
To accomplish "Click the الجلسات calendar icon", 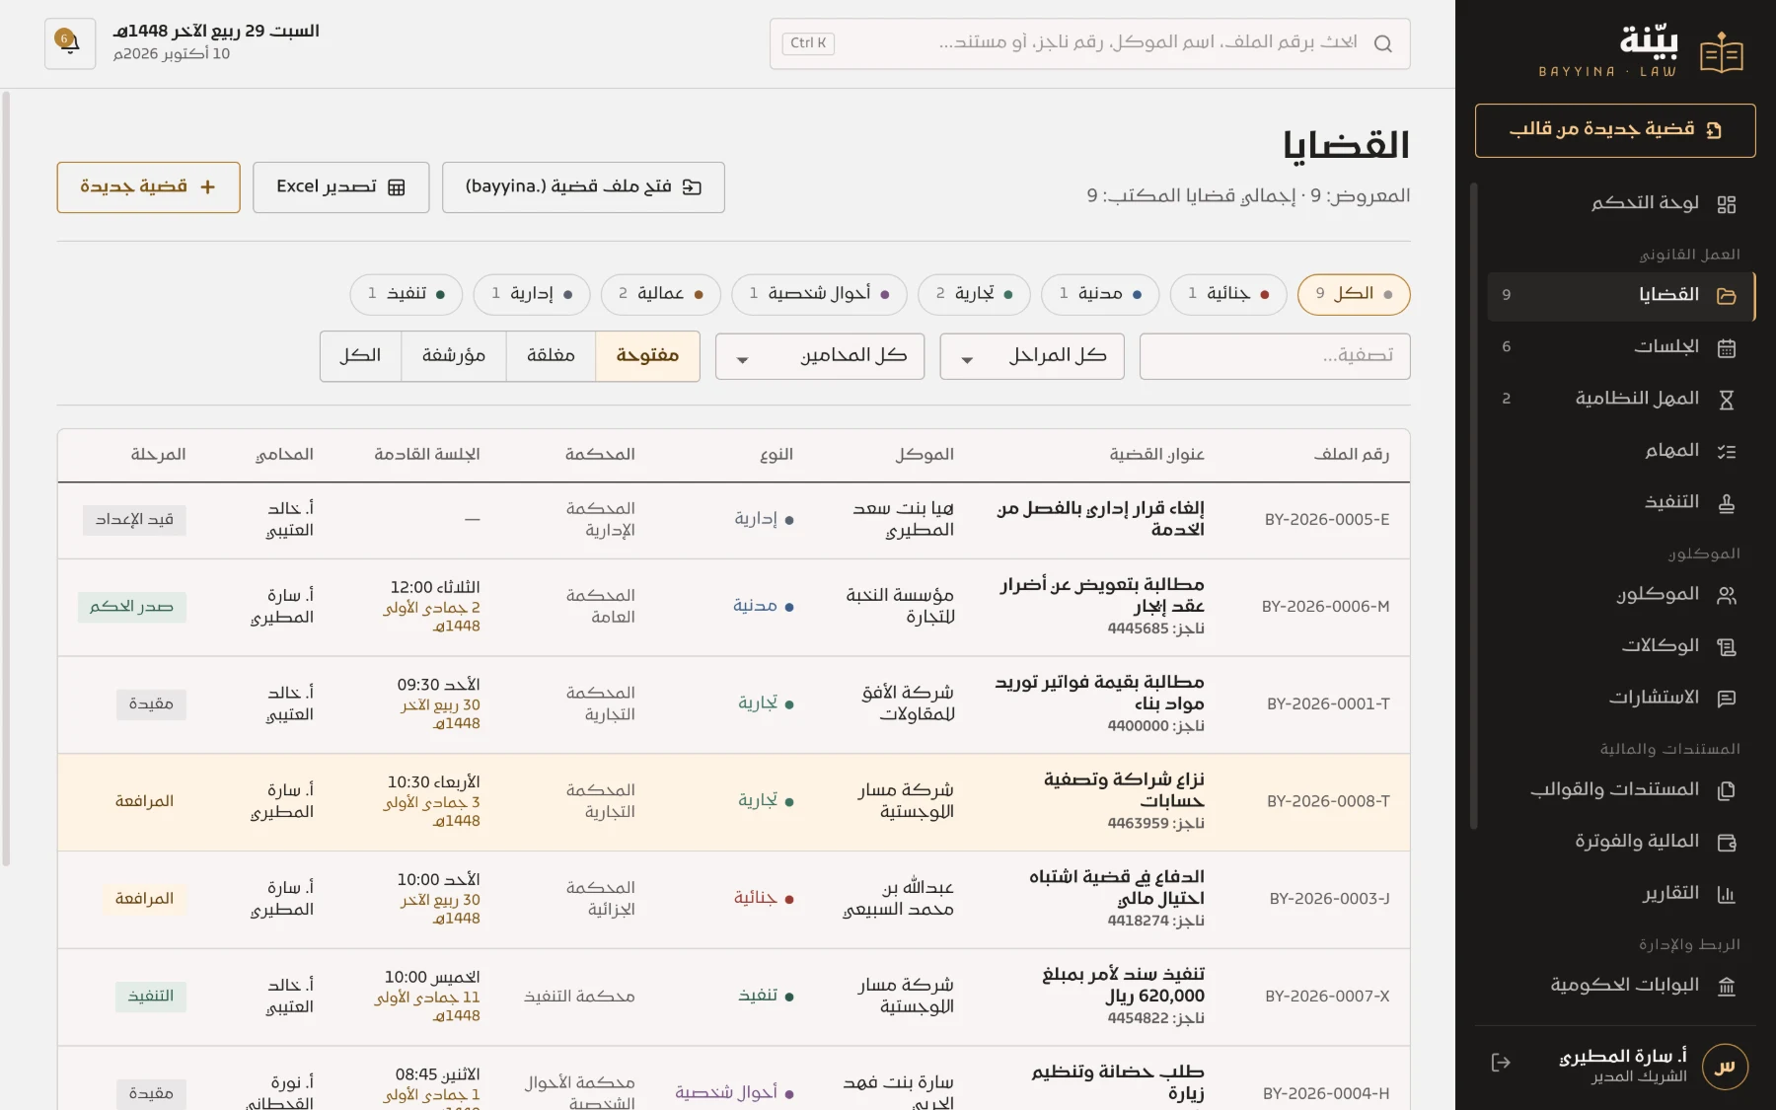I will (x=1726, y=347).
